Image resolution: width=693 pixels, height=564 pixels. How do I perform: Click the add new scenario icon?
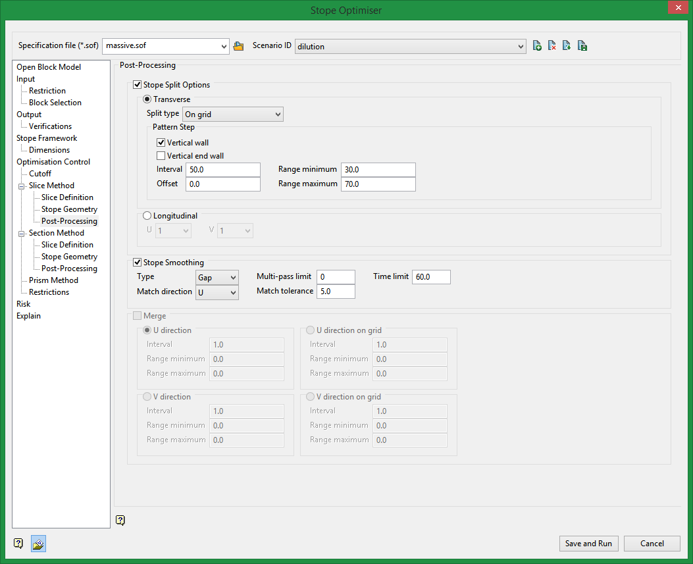click(537, 46)
